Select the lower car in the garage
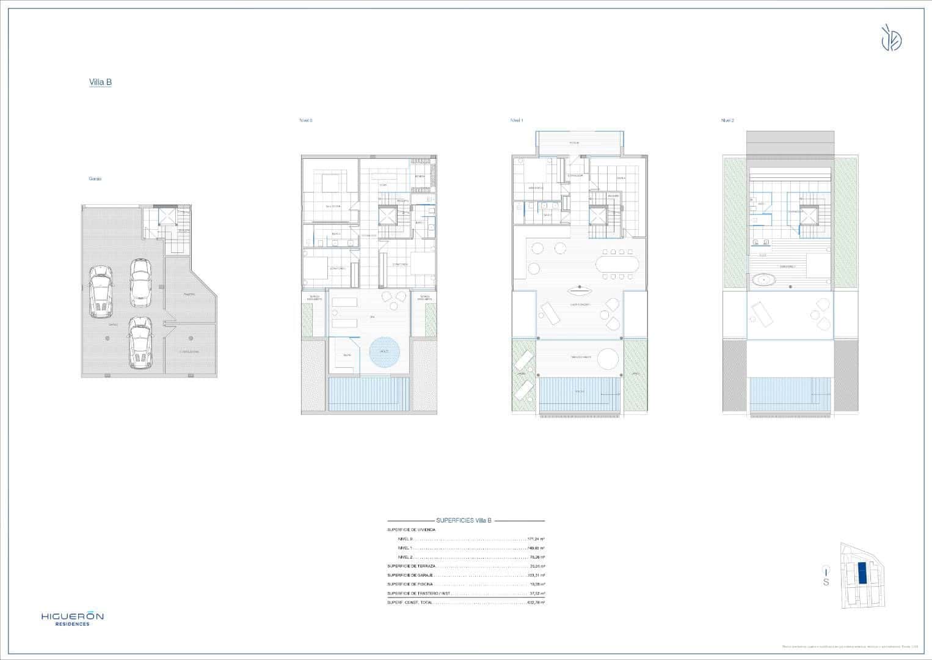Viewport: 932px width, 660px height. click(x=140, y=342)
